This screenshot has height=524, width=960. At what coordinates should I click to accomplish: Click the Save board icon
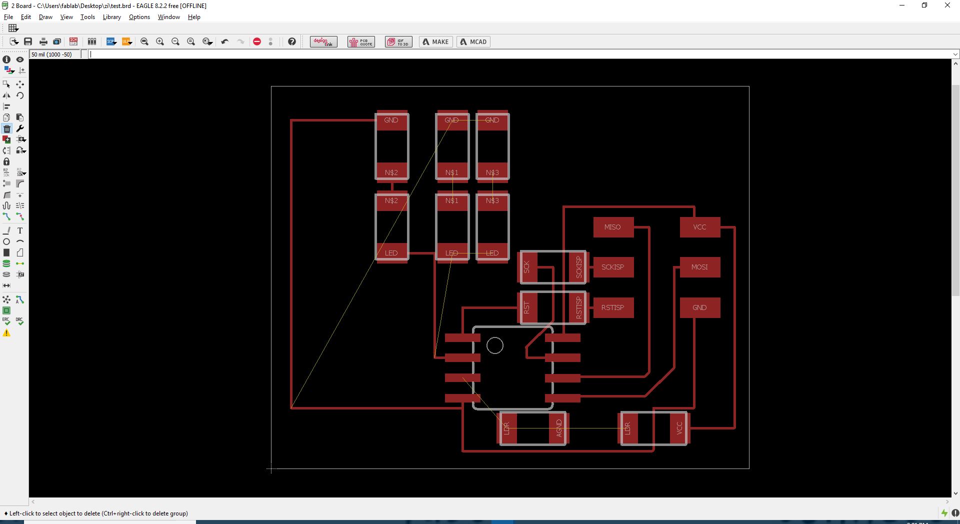(x=28, y=42)
